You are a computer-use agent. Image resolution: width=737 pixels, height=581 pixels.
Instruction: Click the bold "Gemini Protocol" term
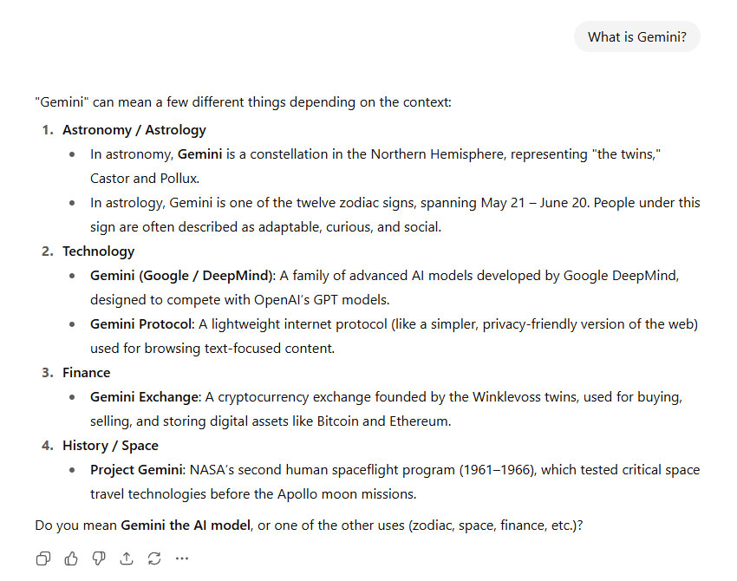(140, 324)
